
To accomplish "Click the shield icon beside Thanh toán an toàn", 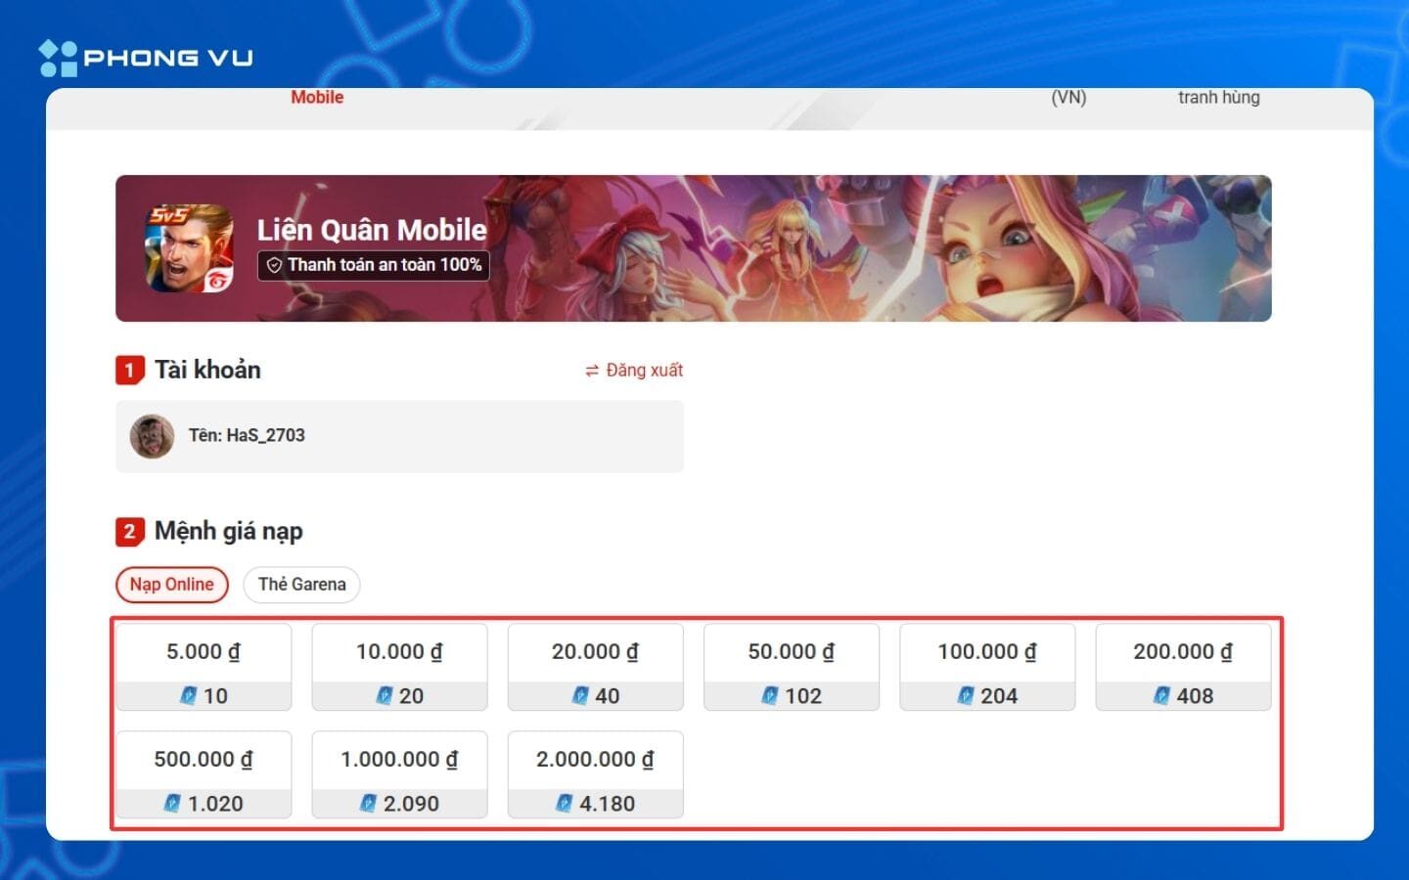I will click(274, 265).
